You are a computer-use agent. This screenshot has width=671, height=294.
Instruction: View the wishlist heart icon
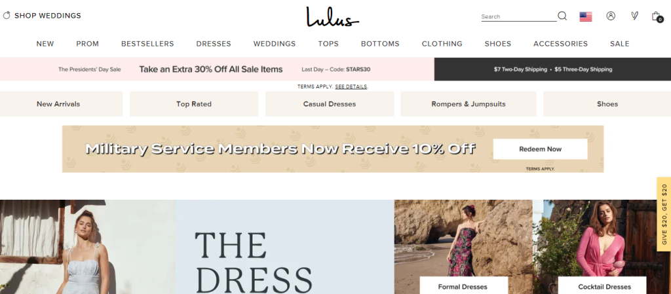[x=634, y=16]
